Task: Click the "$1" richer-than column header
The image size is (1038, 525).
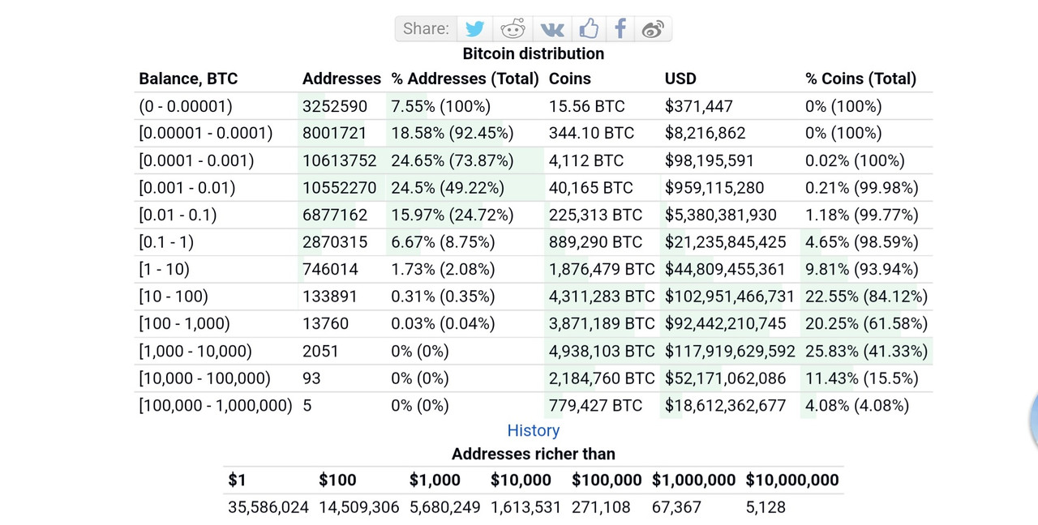Action: pos(237,480)
